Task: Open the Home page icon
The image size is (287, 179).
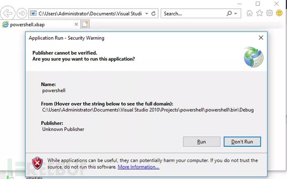Action: pyautogui.click(x=250, y=13)
